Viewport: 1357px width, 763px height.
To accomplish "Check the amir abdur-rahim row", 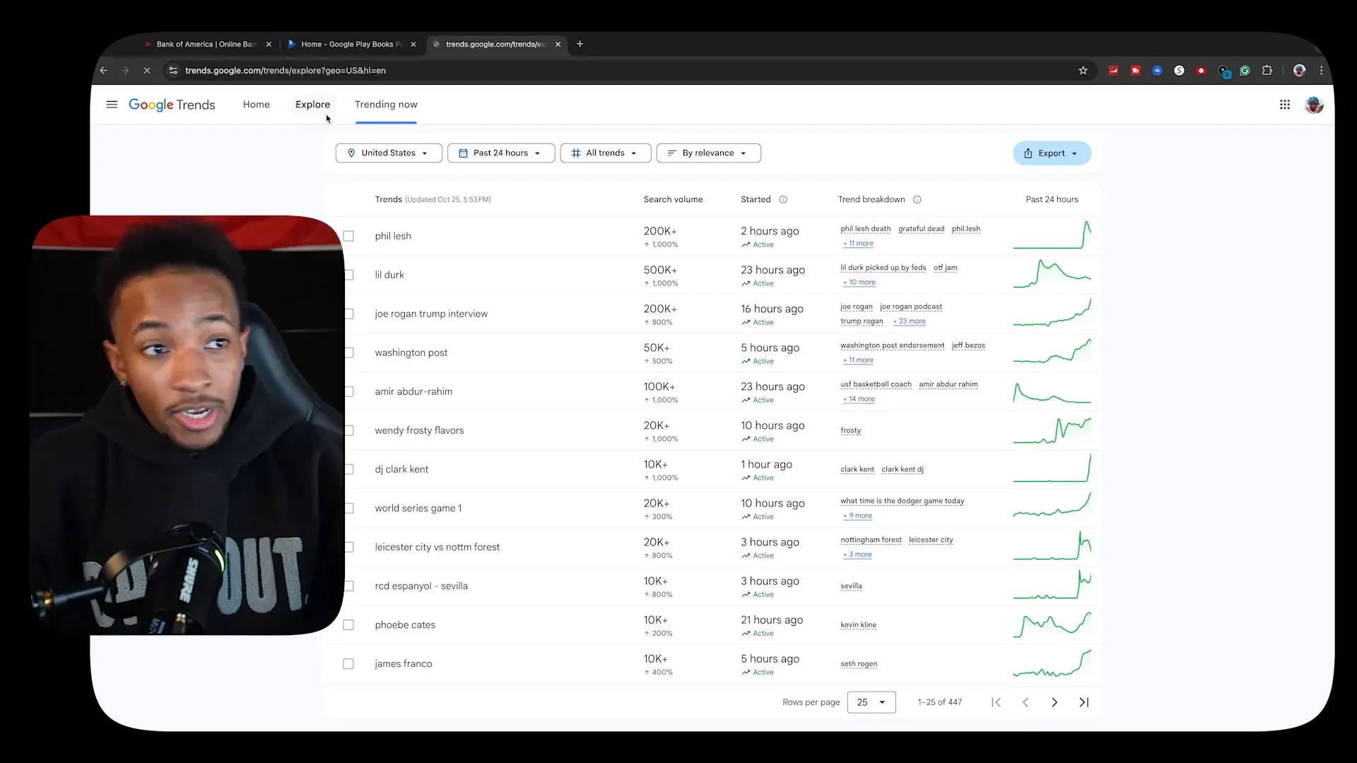I will click(348, 391).
